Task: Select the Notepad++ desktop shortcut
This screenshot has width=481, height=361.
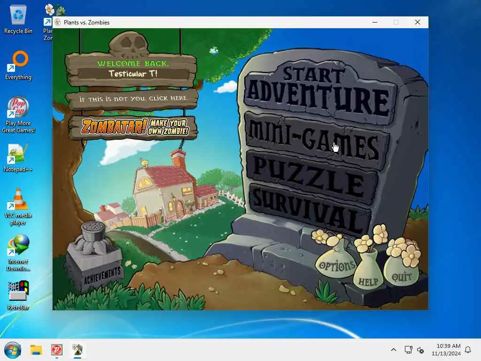Action: click(18, 158)
